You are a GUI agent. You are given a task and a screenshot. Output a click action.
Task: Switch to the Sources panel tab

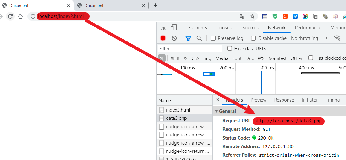click(x=250, y=28)
